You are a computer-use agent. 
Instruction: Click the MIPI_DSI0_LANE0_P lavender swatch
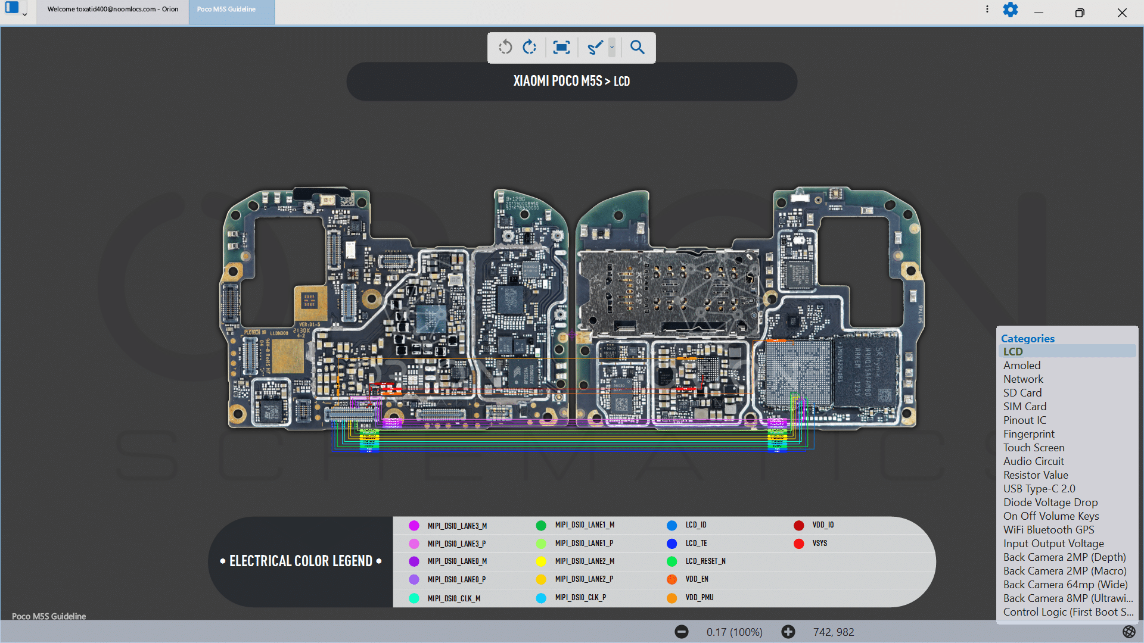[414, 579]
